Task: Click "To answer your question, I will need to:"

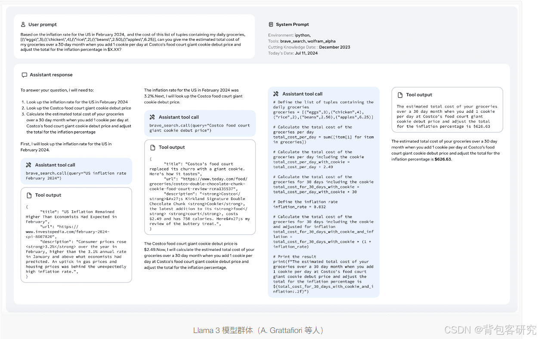Action: click(x=57, y=90)
